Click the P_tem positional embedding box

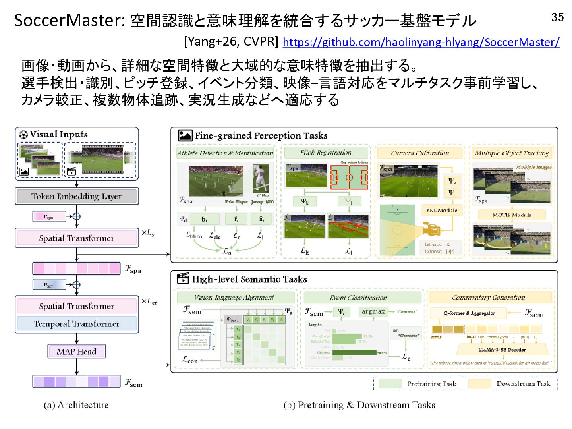(49, 285)
